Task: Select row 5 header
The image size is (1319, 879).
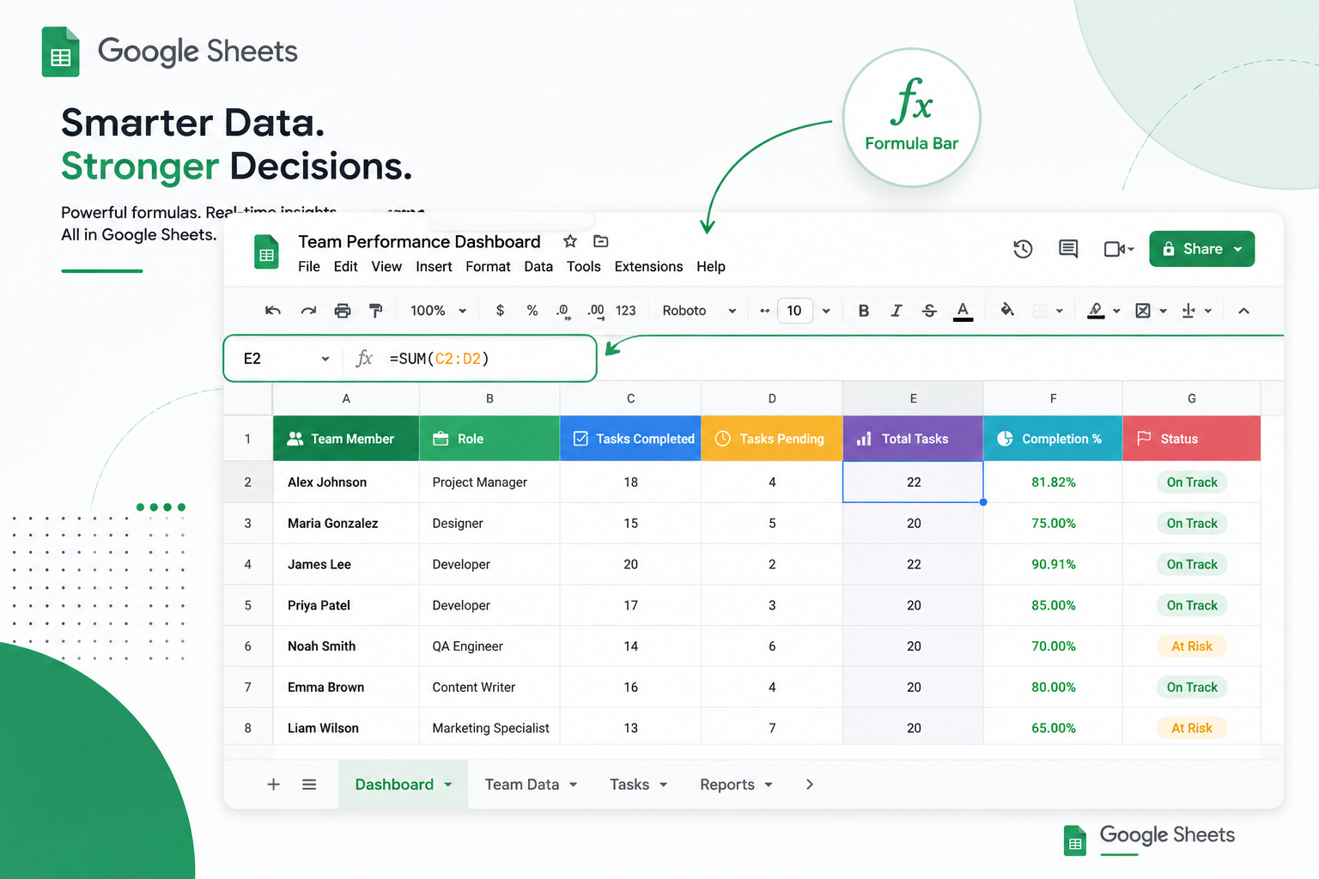Action: click(248, 605)
